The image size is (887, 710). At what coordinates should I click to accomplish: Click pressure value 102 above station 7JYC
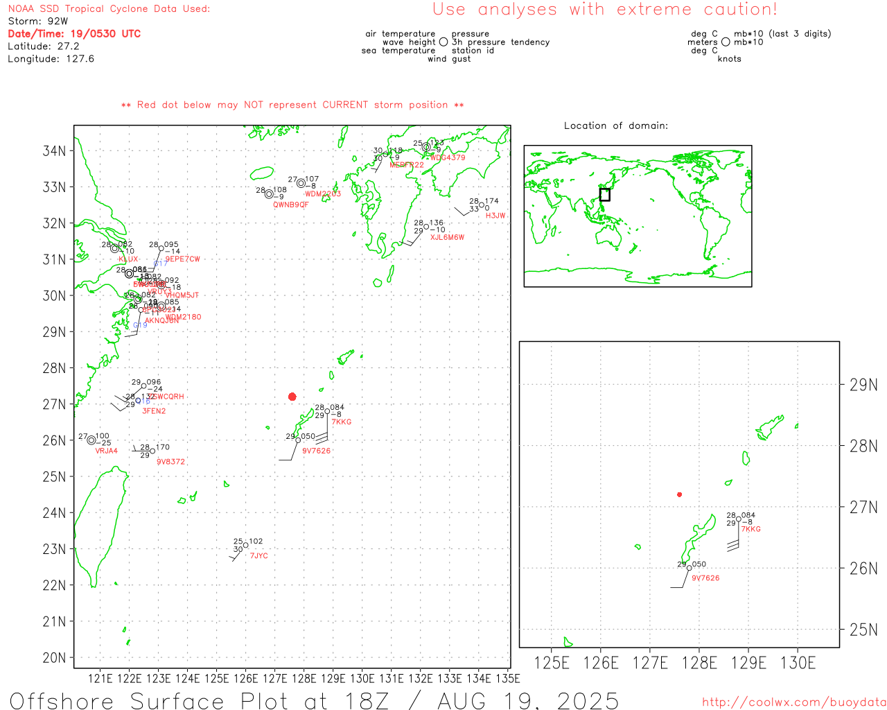(x=256, y=542)
